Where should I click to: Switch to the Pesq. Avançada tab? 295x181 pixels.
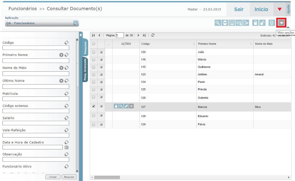[x=85, y=70]
